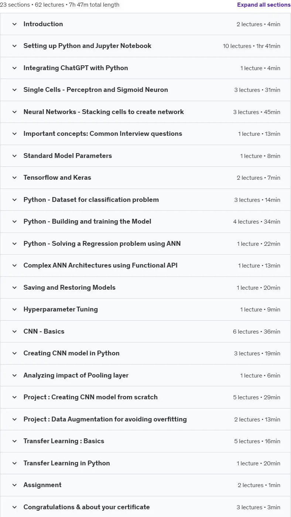Click the Expand all sections link

tap(264, 5)
